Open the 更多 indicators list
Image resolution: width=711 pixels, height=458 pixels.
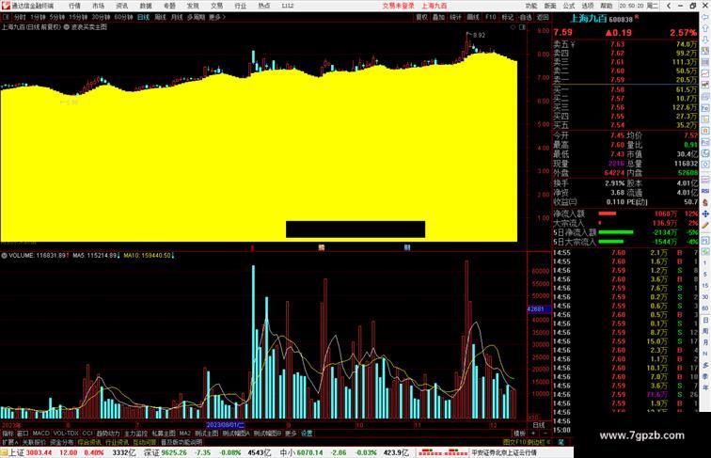(x=291, y=433)
